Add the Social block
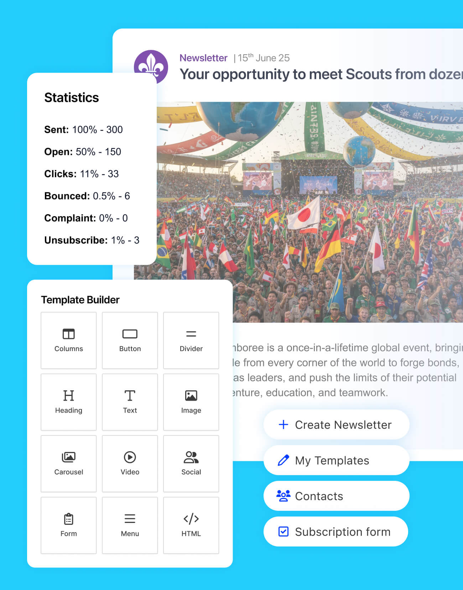Image resolution: width=463 pixels, height=590 pixels. (x=191, y=464)
